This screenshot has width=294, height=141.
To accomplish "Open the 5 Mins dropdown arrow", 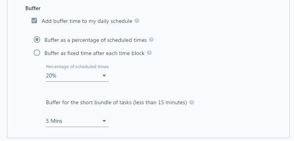I will pyautogui.click(x=104, y=121).
